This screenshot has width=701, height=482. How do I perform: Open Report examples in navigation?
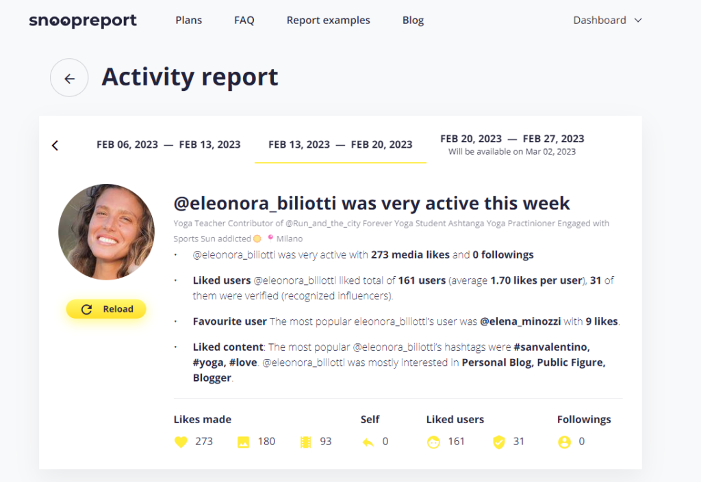pos(328,20)
